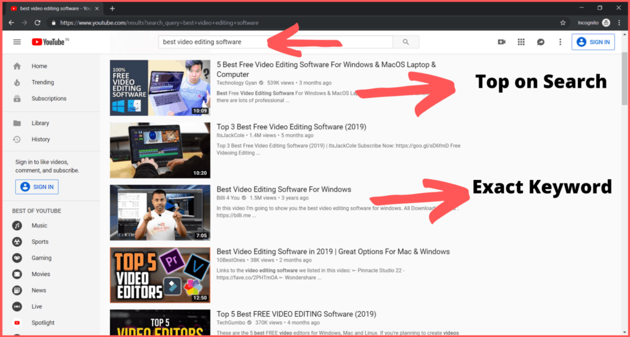This screenshot has height=337, width=630.
Task: Open 'Top 5 Best FREE VIDEO EDITING Software (2019)'
Action: tap(296, 314)
